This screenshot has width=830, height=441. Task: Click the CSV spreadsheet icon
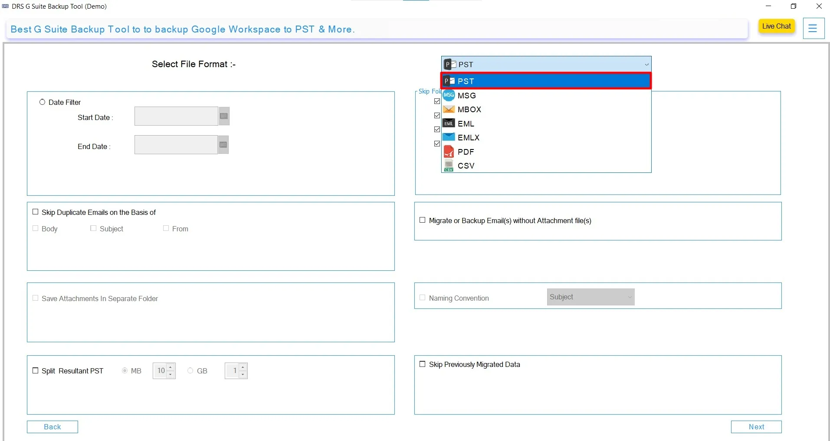449,165
